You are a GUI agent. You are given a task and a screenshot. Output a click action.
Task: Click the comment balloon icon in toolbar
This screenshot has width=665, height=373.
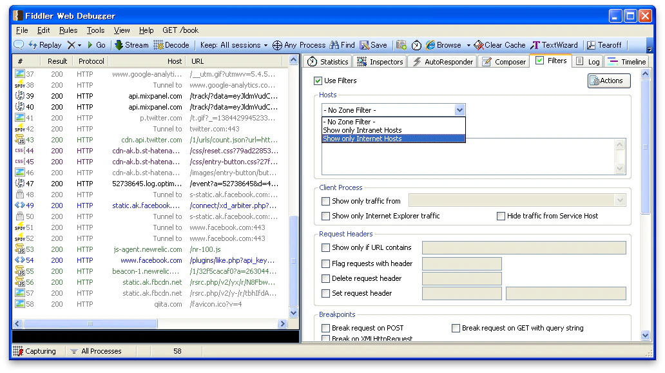[x=19, y=45]
